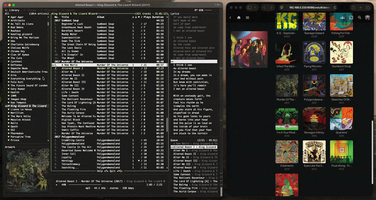The height and width of the screenshot is (200, 376).
Task: Open a new browser tab with plus icon
Action: 360,7
